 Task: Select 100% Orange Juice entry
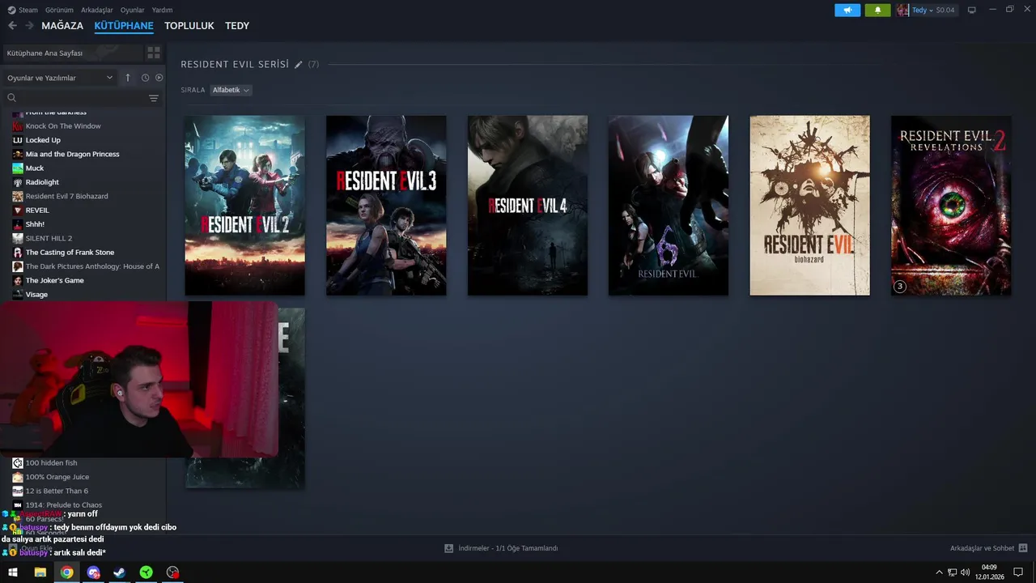(x=57, y=477)
